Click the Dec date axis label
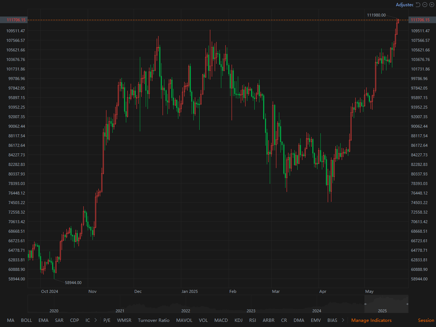The height and width of the screenshot is (327, 436). click(x=138, y=291)
